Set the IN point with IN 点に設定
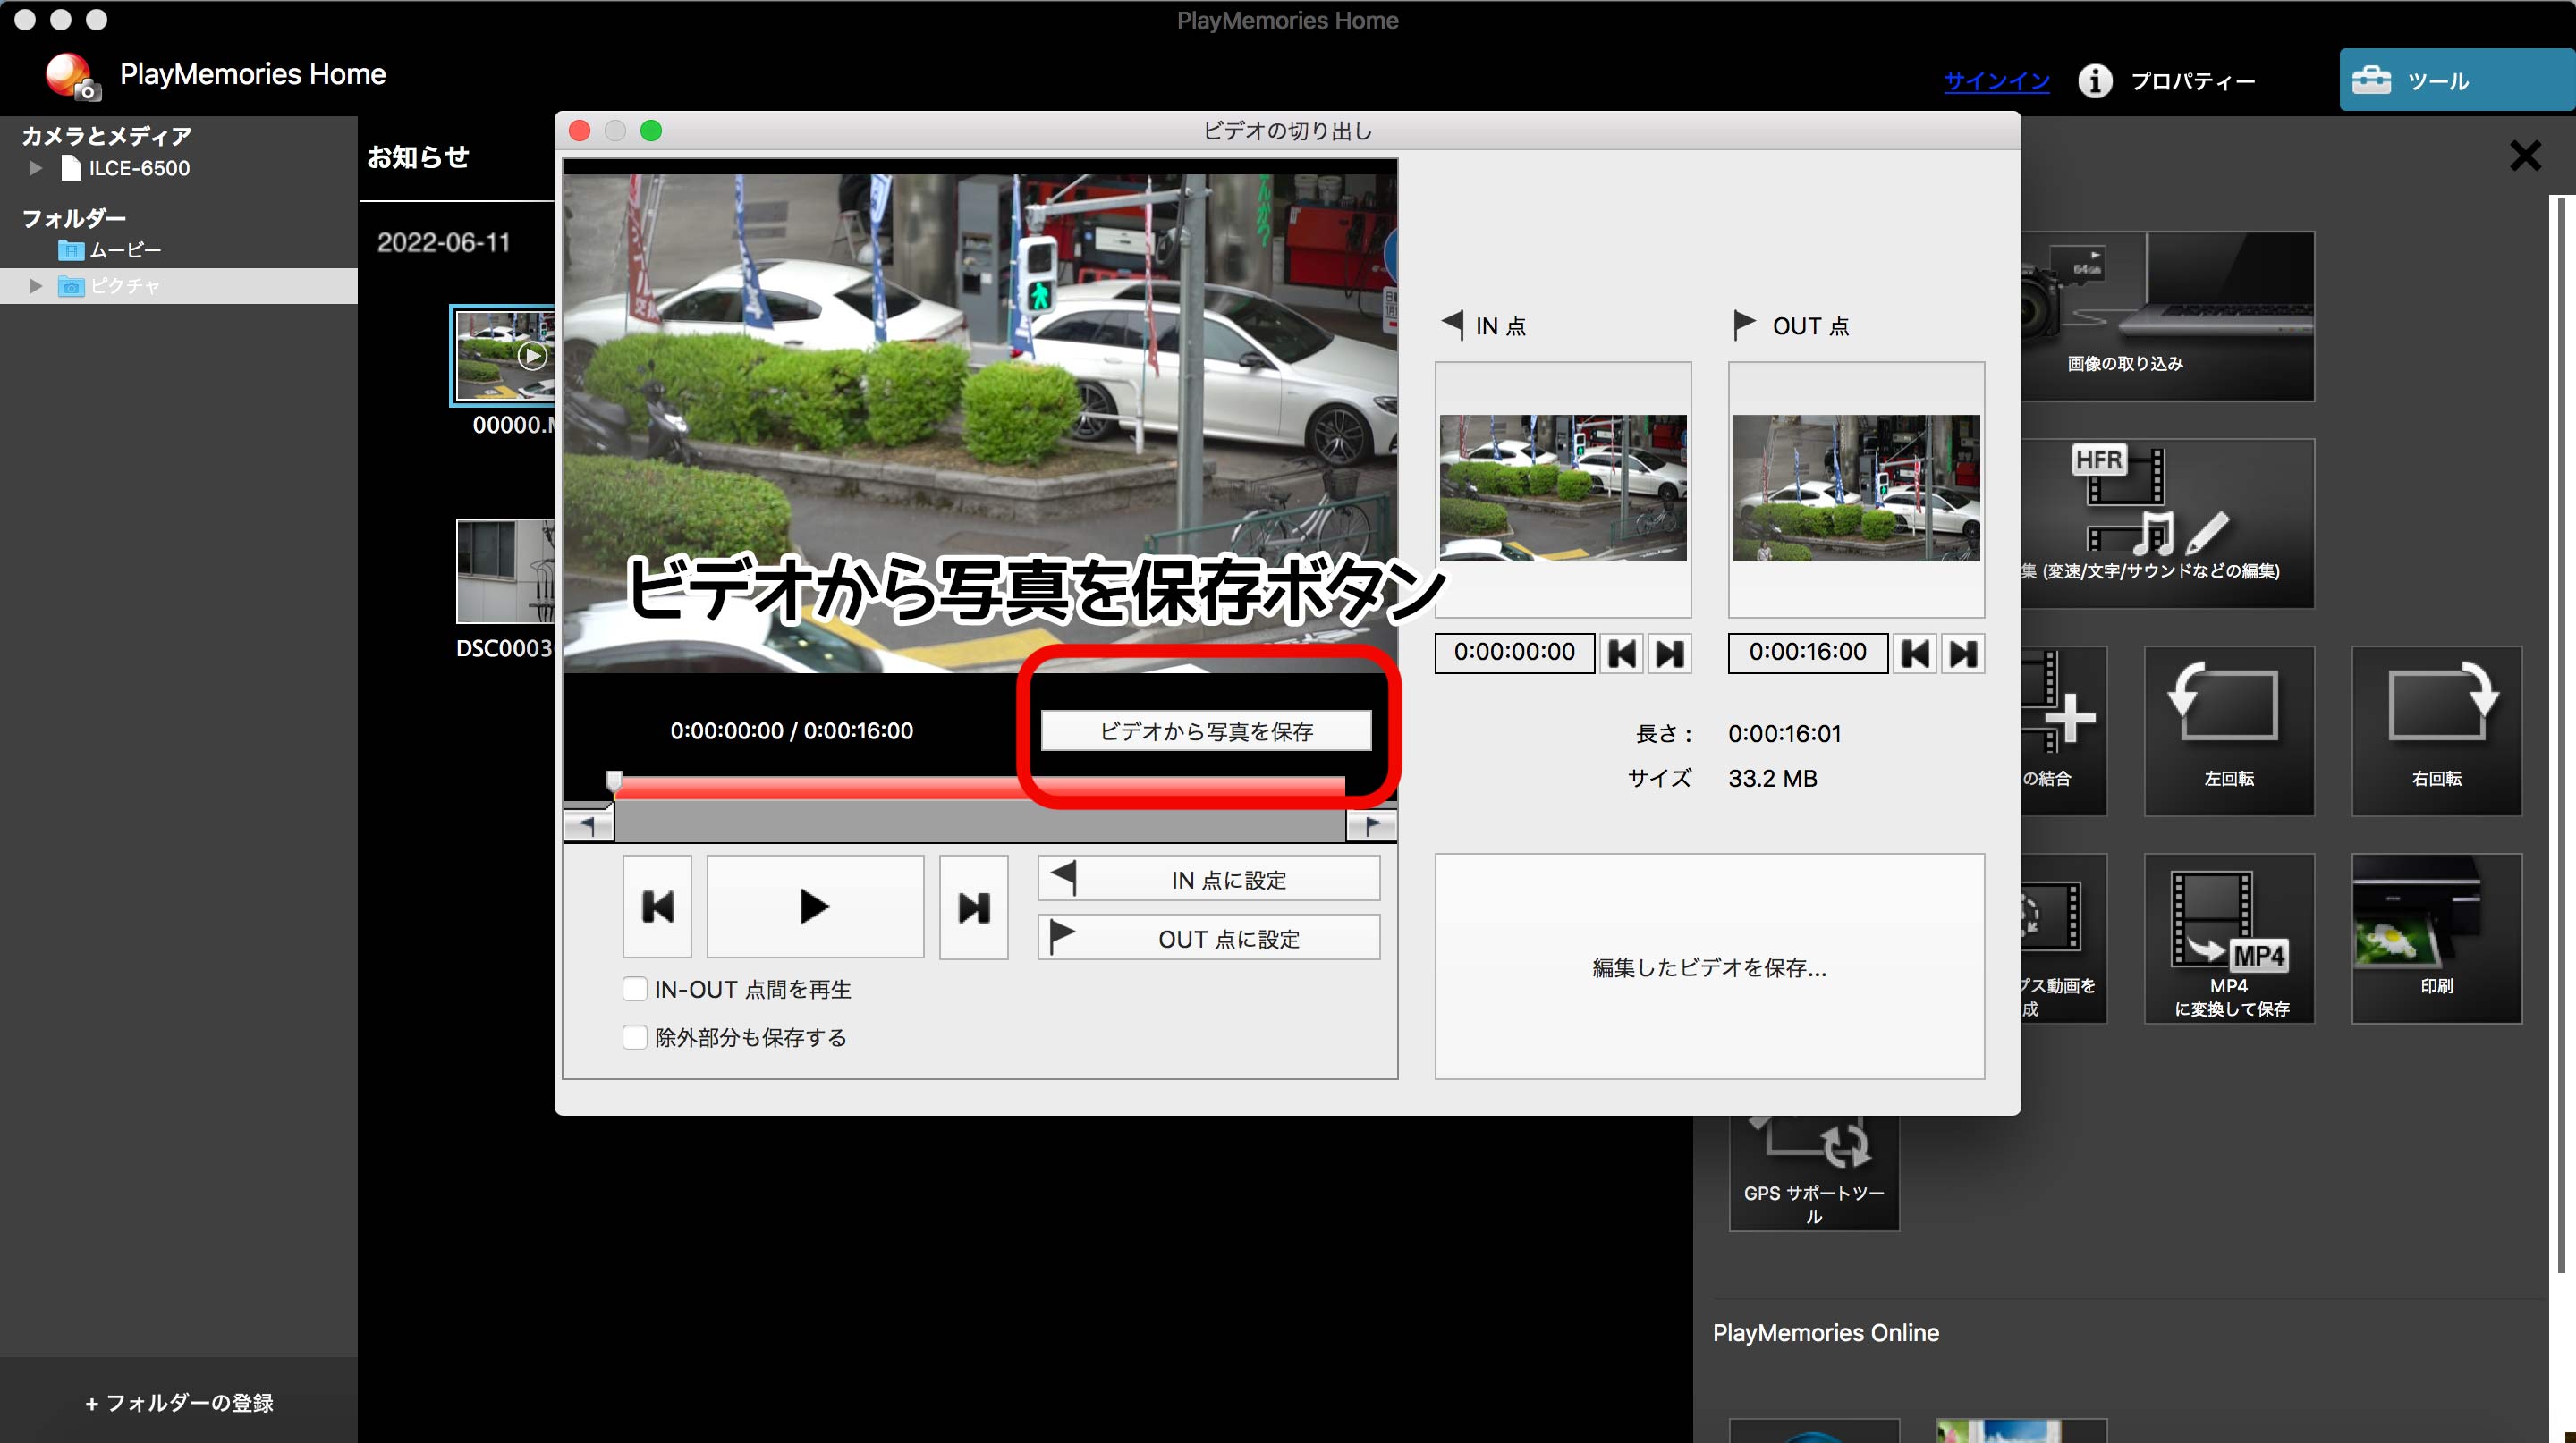The width and height of the screenshot is (2576, 1443). [1208, 878]
